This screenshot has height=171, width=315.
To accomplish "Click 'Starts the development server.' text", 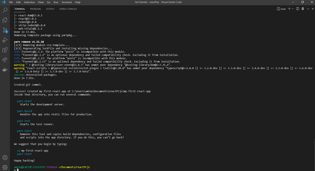I will 42,104.
